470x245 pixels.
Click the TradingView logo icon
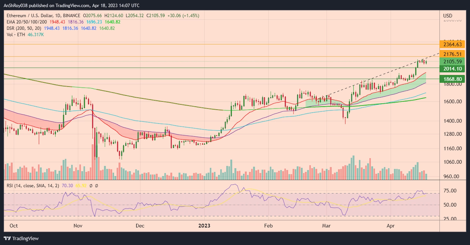(x=7, y=238)
